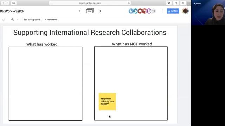
Task: Click the "What has NOT worked" label
Action: point(132,44)
